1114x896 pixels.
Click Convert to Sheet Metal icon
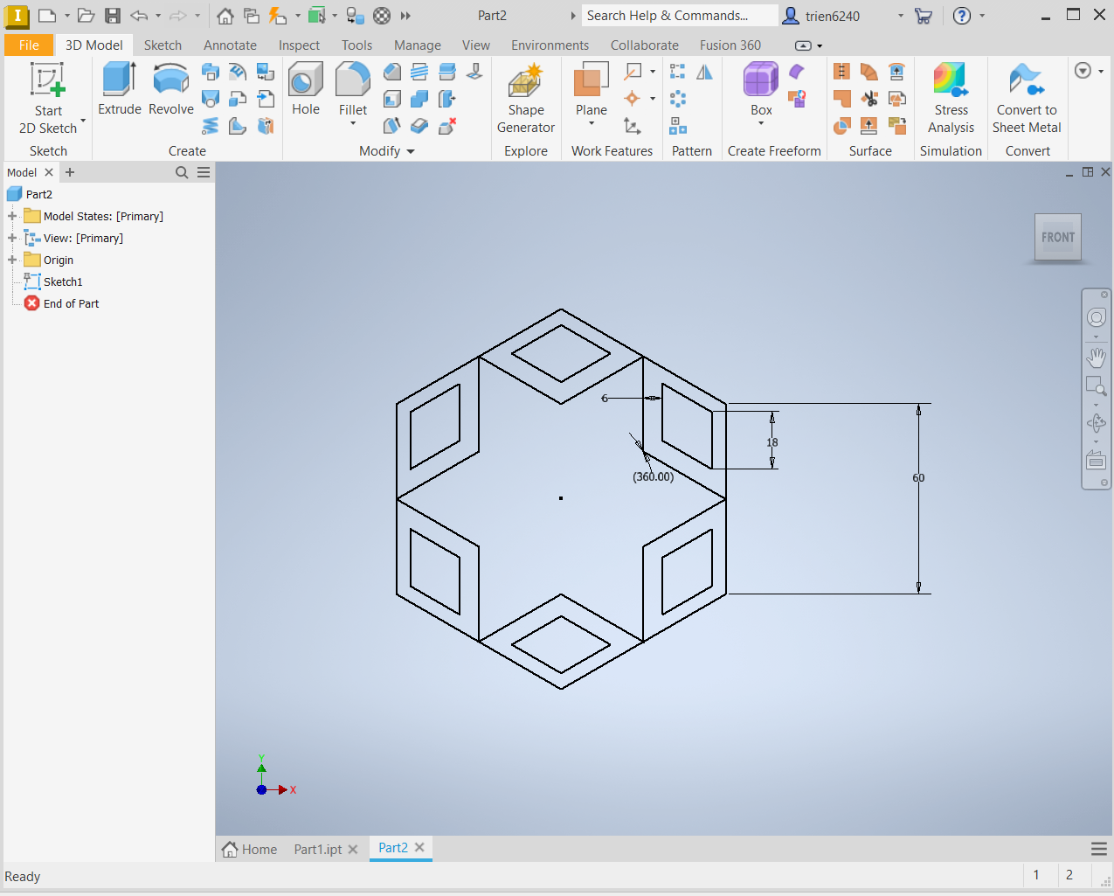(x=1026, y=80)
